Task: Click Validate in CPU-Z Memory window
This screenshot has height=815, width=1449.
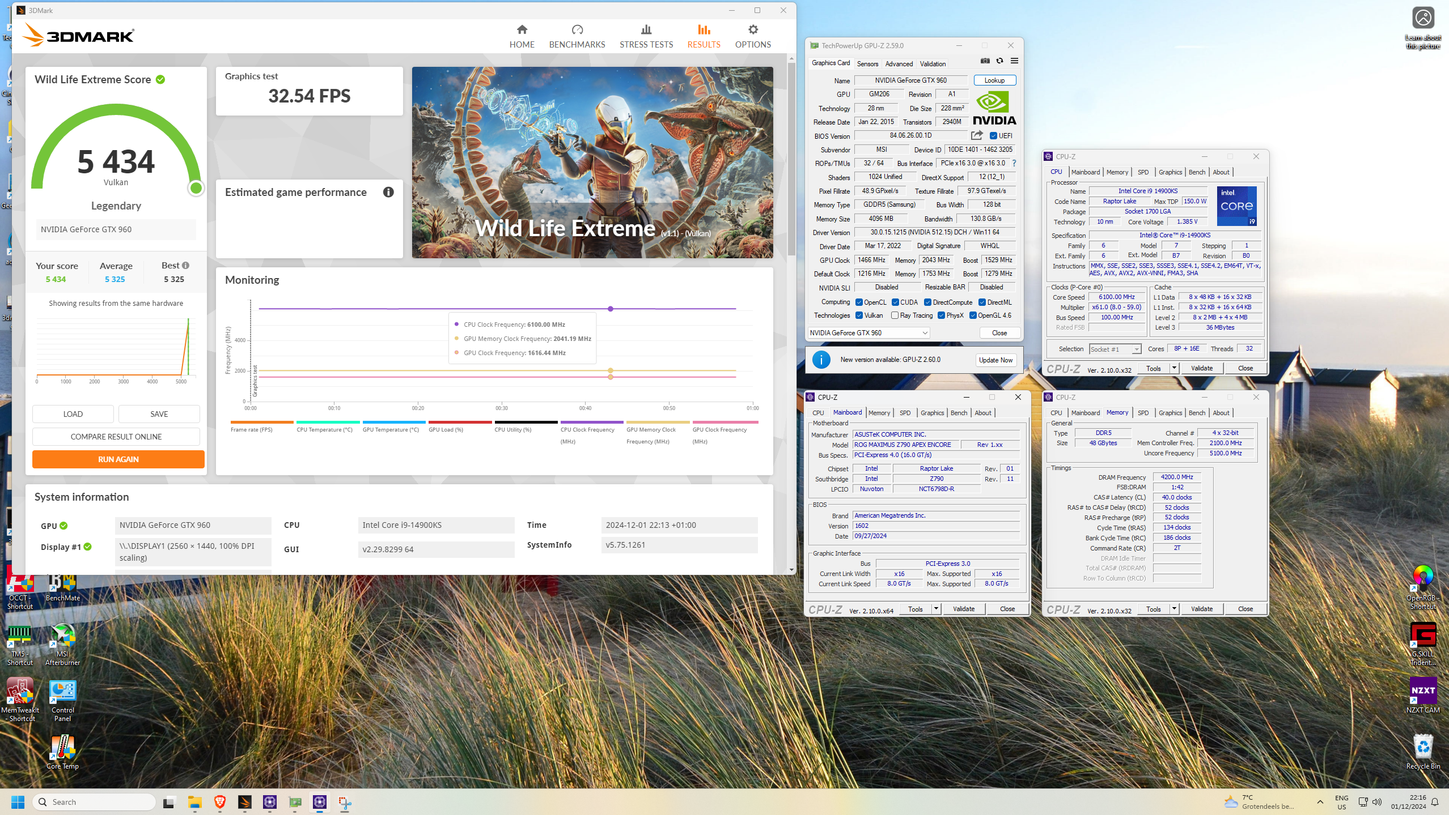Action: [x=1201, y=609]
